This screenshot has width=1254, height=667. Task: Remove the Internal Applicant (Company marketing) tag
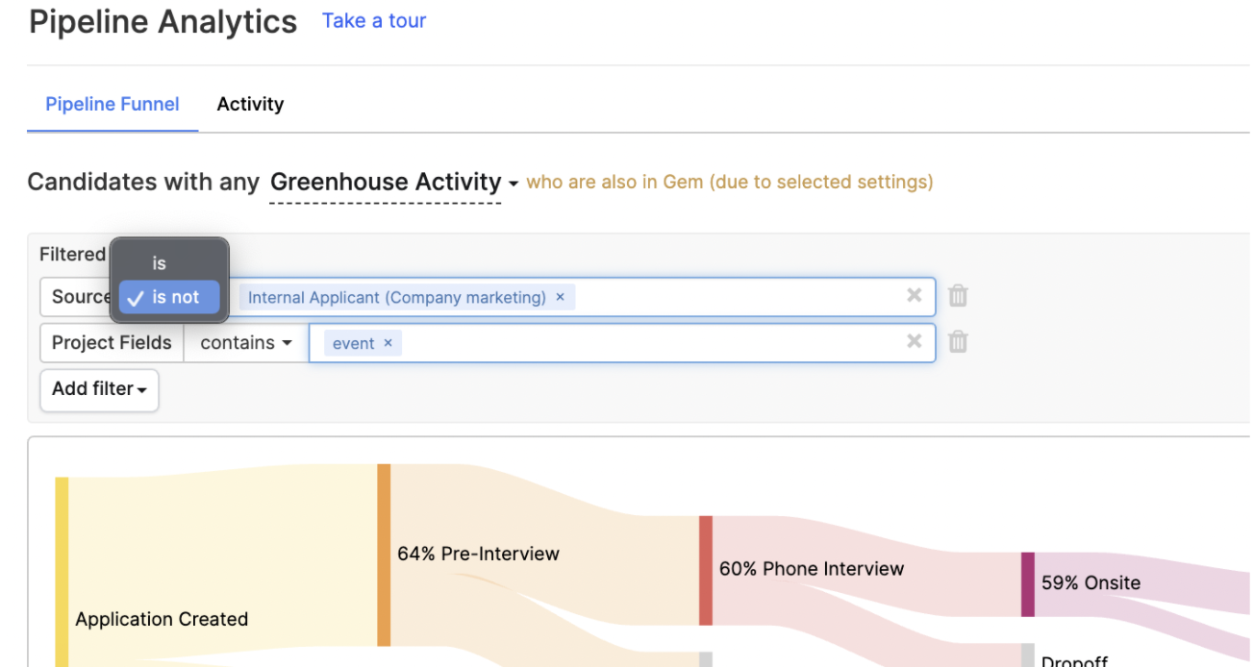click(x=561, y=297)
